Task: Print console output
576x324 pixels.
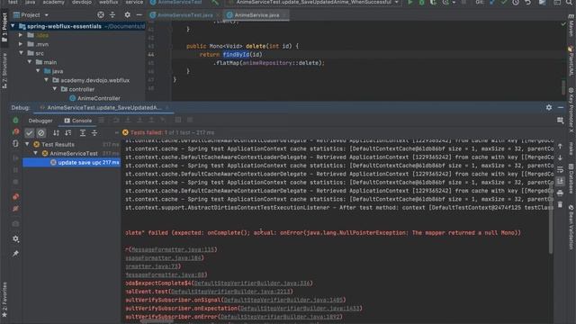Action: tap(560, 193)
